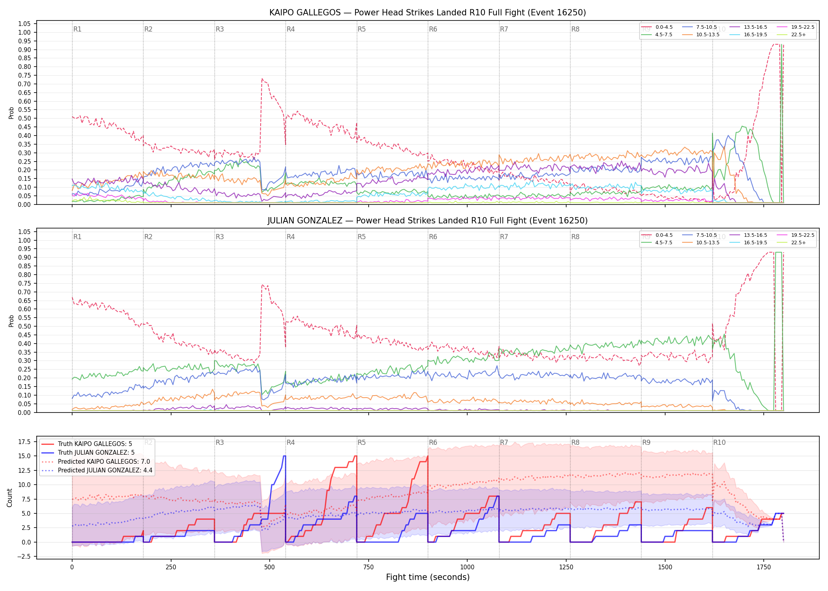Viewport: 828px width, 591px height.
Task: Click yellow-green swatch for 22.5+ in top legend
Action: pyautogui.click(x=782, y=35)
